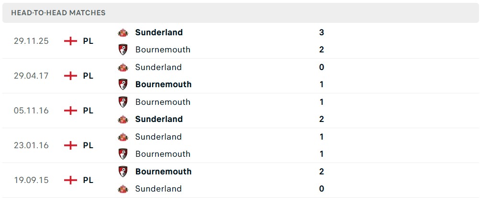Image resolution: width=480 pixels, height=203 pixels.
Task: Click Sunderland's score of 3 on 29.11.25
Action: coord(322,32)
